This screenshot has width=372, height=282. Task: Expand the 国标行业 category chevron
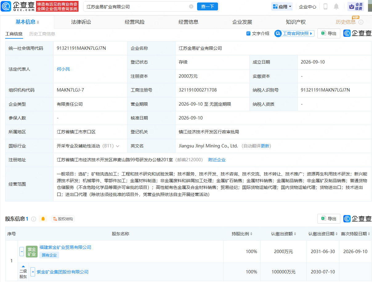[117, 146]
